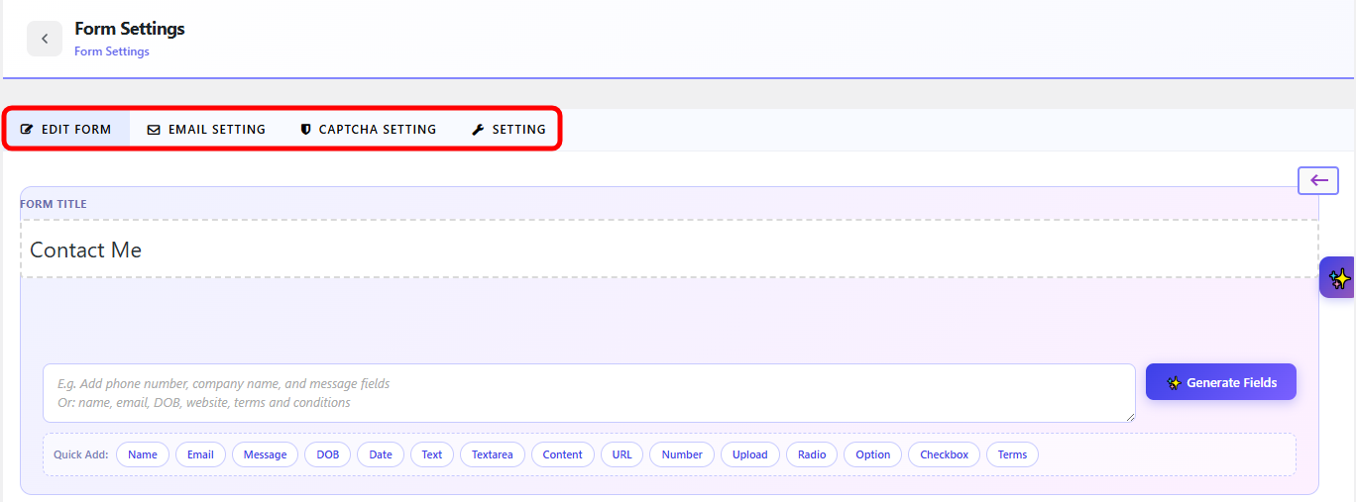Click the Contact Me form title field
1356x502 pixels.
point(669,250)
